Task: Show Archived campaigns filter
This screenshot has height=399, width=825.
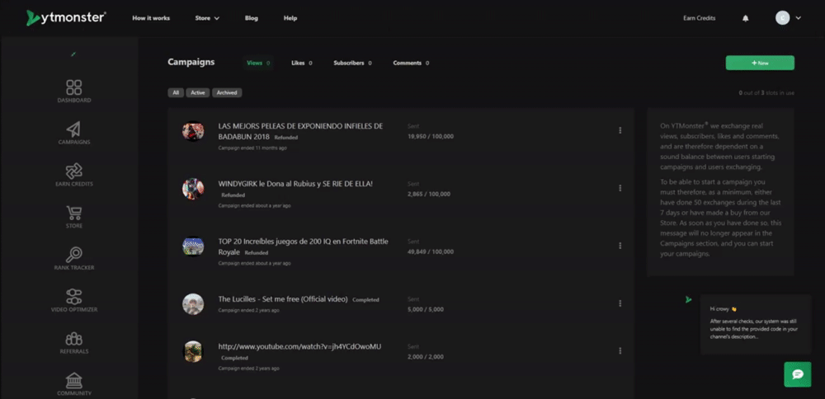Action: 227,93
